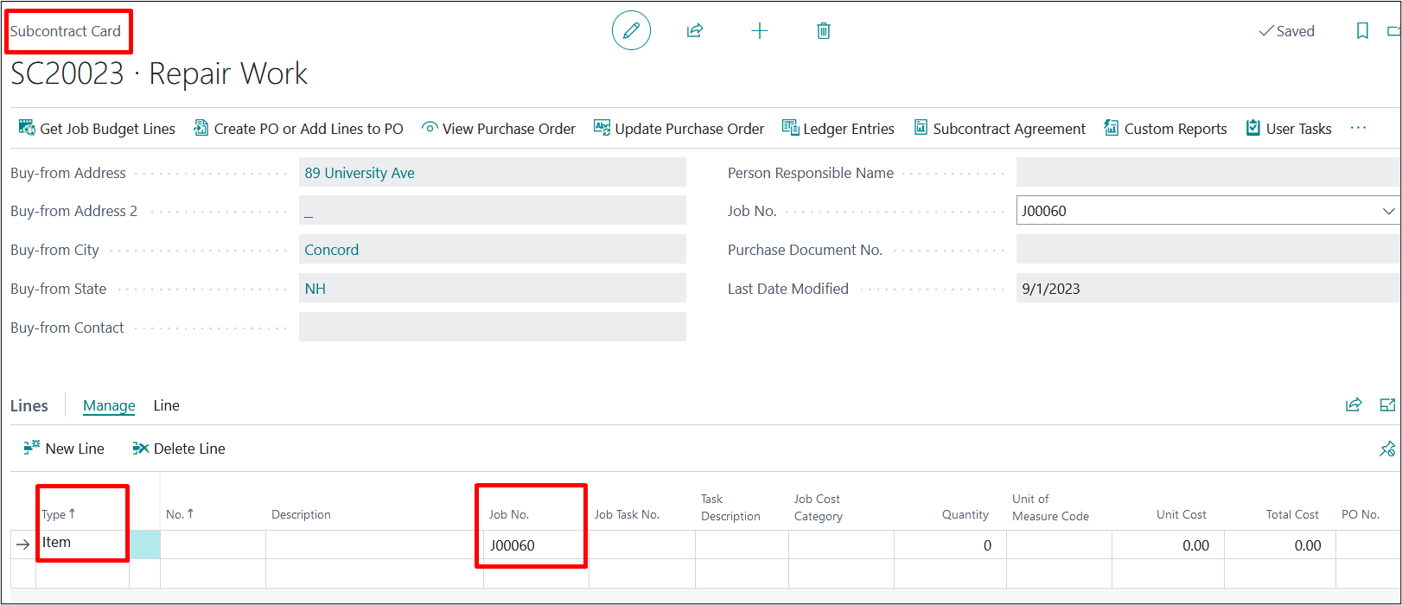Switch to the Manage tab in Lines
The width and height of the screenshot is (1402, 605).
(109, 405)
